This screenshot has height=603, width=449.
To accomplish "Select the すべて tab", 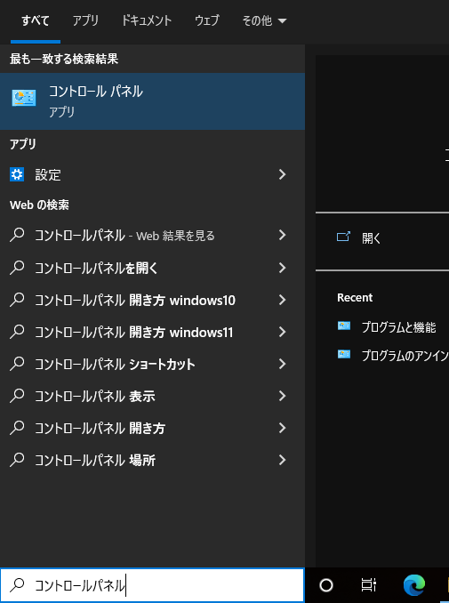I will coord(36,20).
